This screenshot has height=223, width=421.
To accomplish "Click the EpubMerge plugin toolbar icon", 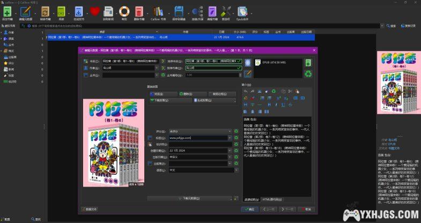I will coord(242,12).
